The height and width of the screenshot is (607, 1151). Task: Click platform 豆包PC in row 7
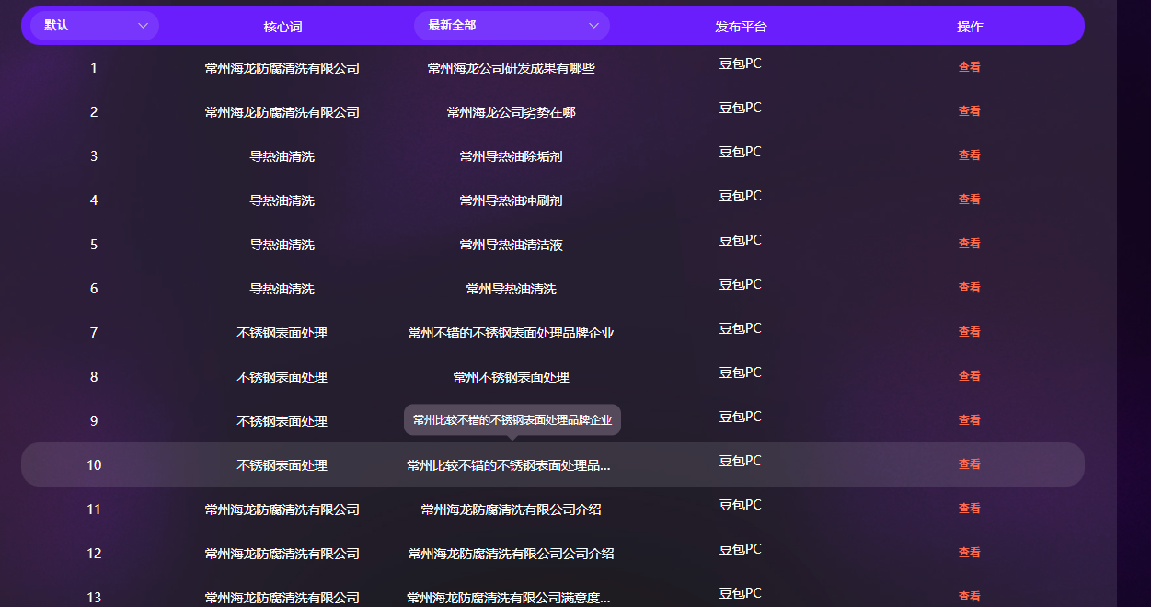(741, 328)
